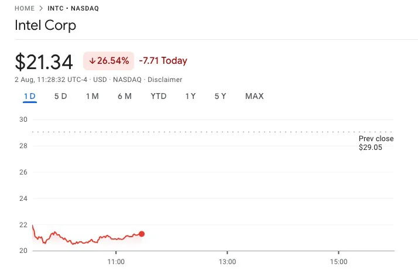This screenshot has width=418, height=277.
Task: Click the -7.71 Today change label
Action: click(163, 61)
